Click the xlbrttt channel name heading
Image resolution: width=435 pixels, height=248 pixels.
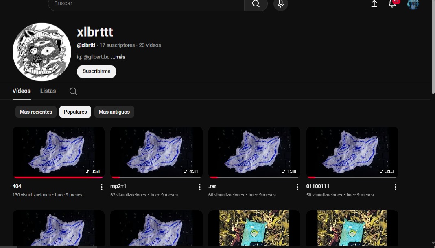95,32
